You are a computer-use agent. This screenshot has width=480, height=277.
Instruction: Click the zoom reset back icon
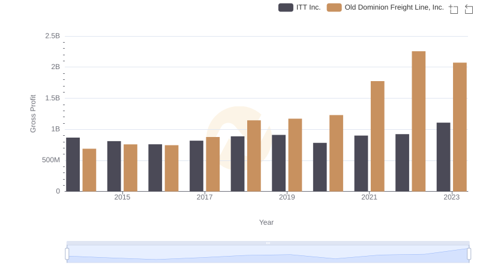click(469, 9)
